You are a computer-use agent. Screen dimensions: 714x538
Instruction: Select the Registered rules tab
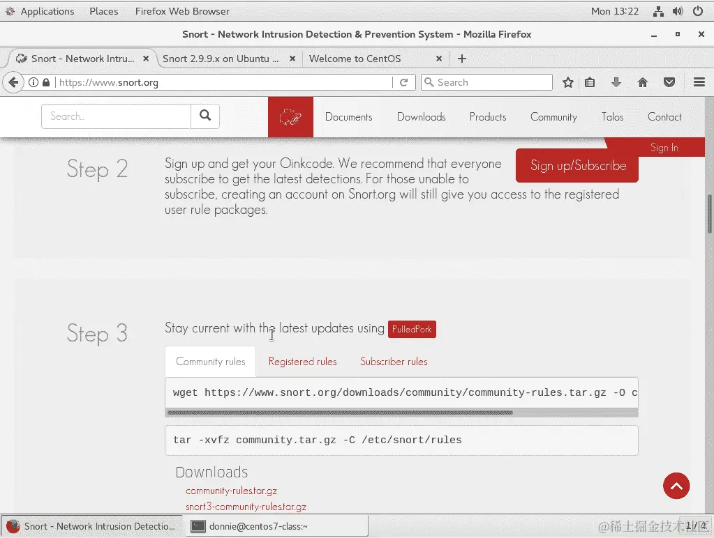pyautogui.click(x=302, y=362)
